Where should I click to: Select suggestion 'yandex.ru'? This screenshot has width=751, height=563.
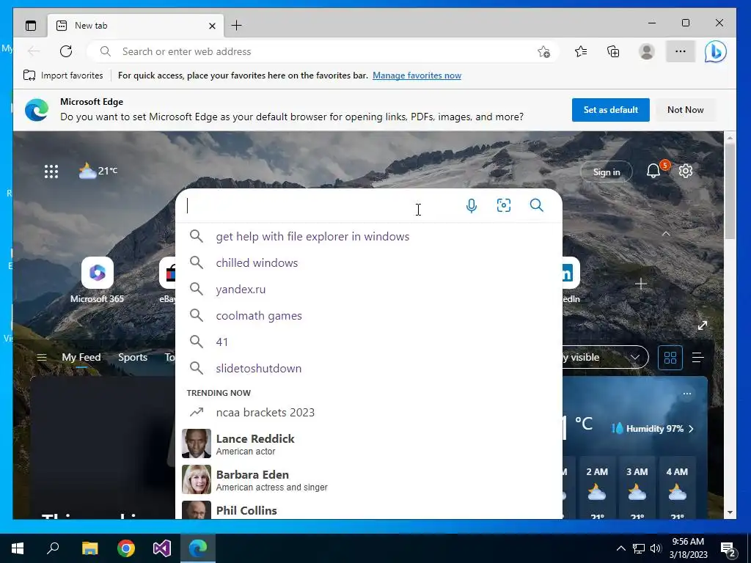click(369, 289)
